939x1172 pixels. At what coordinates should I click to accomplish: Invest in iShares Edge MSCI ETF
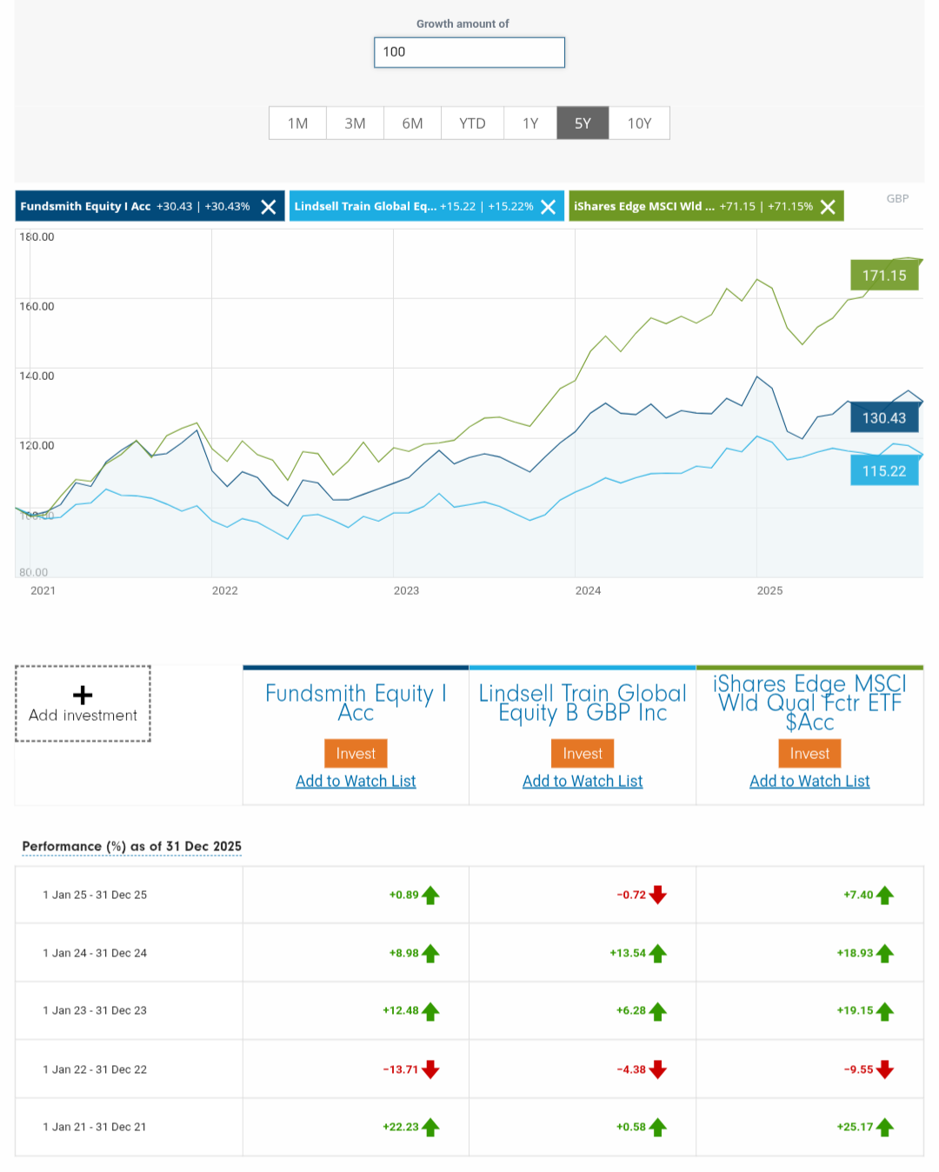809,754
